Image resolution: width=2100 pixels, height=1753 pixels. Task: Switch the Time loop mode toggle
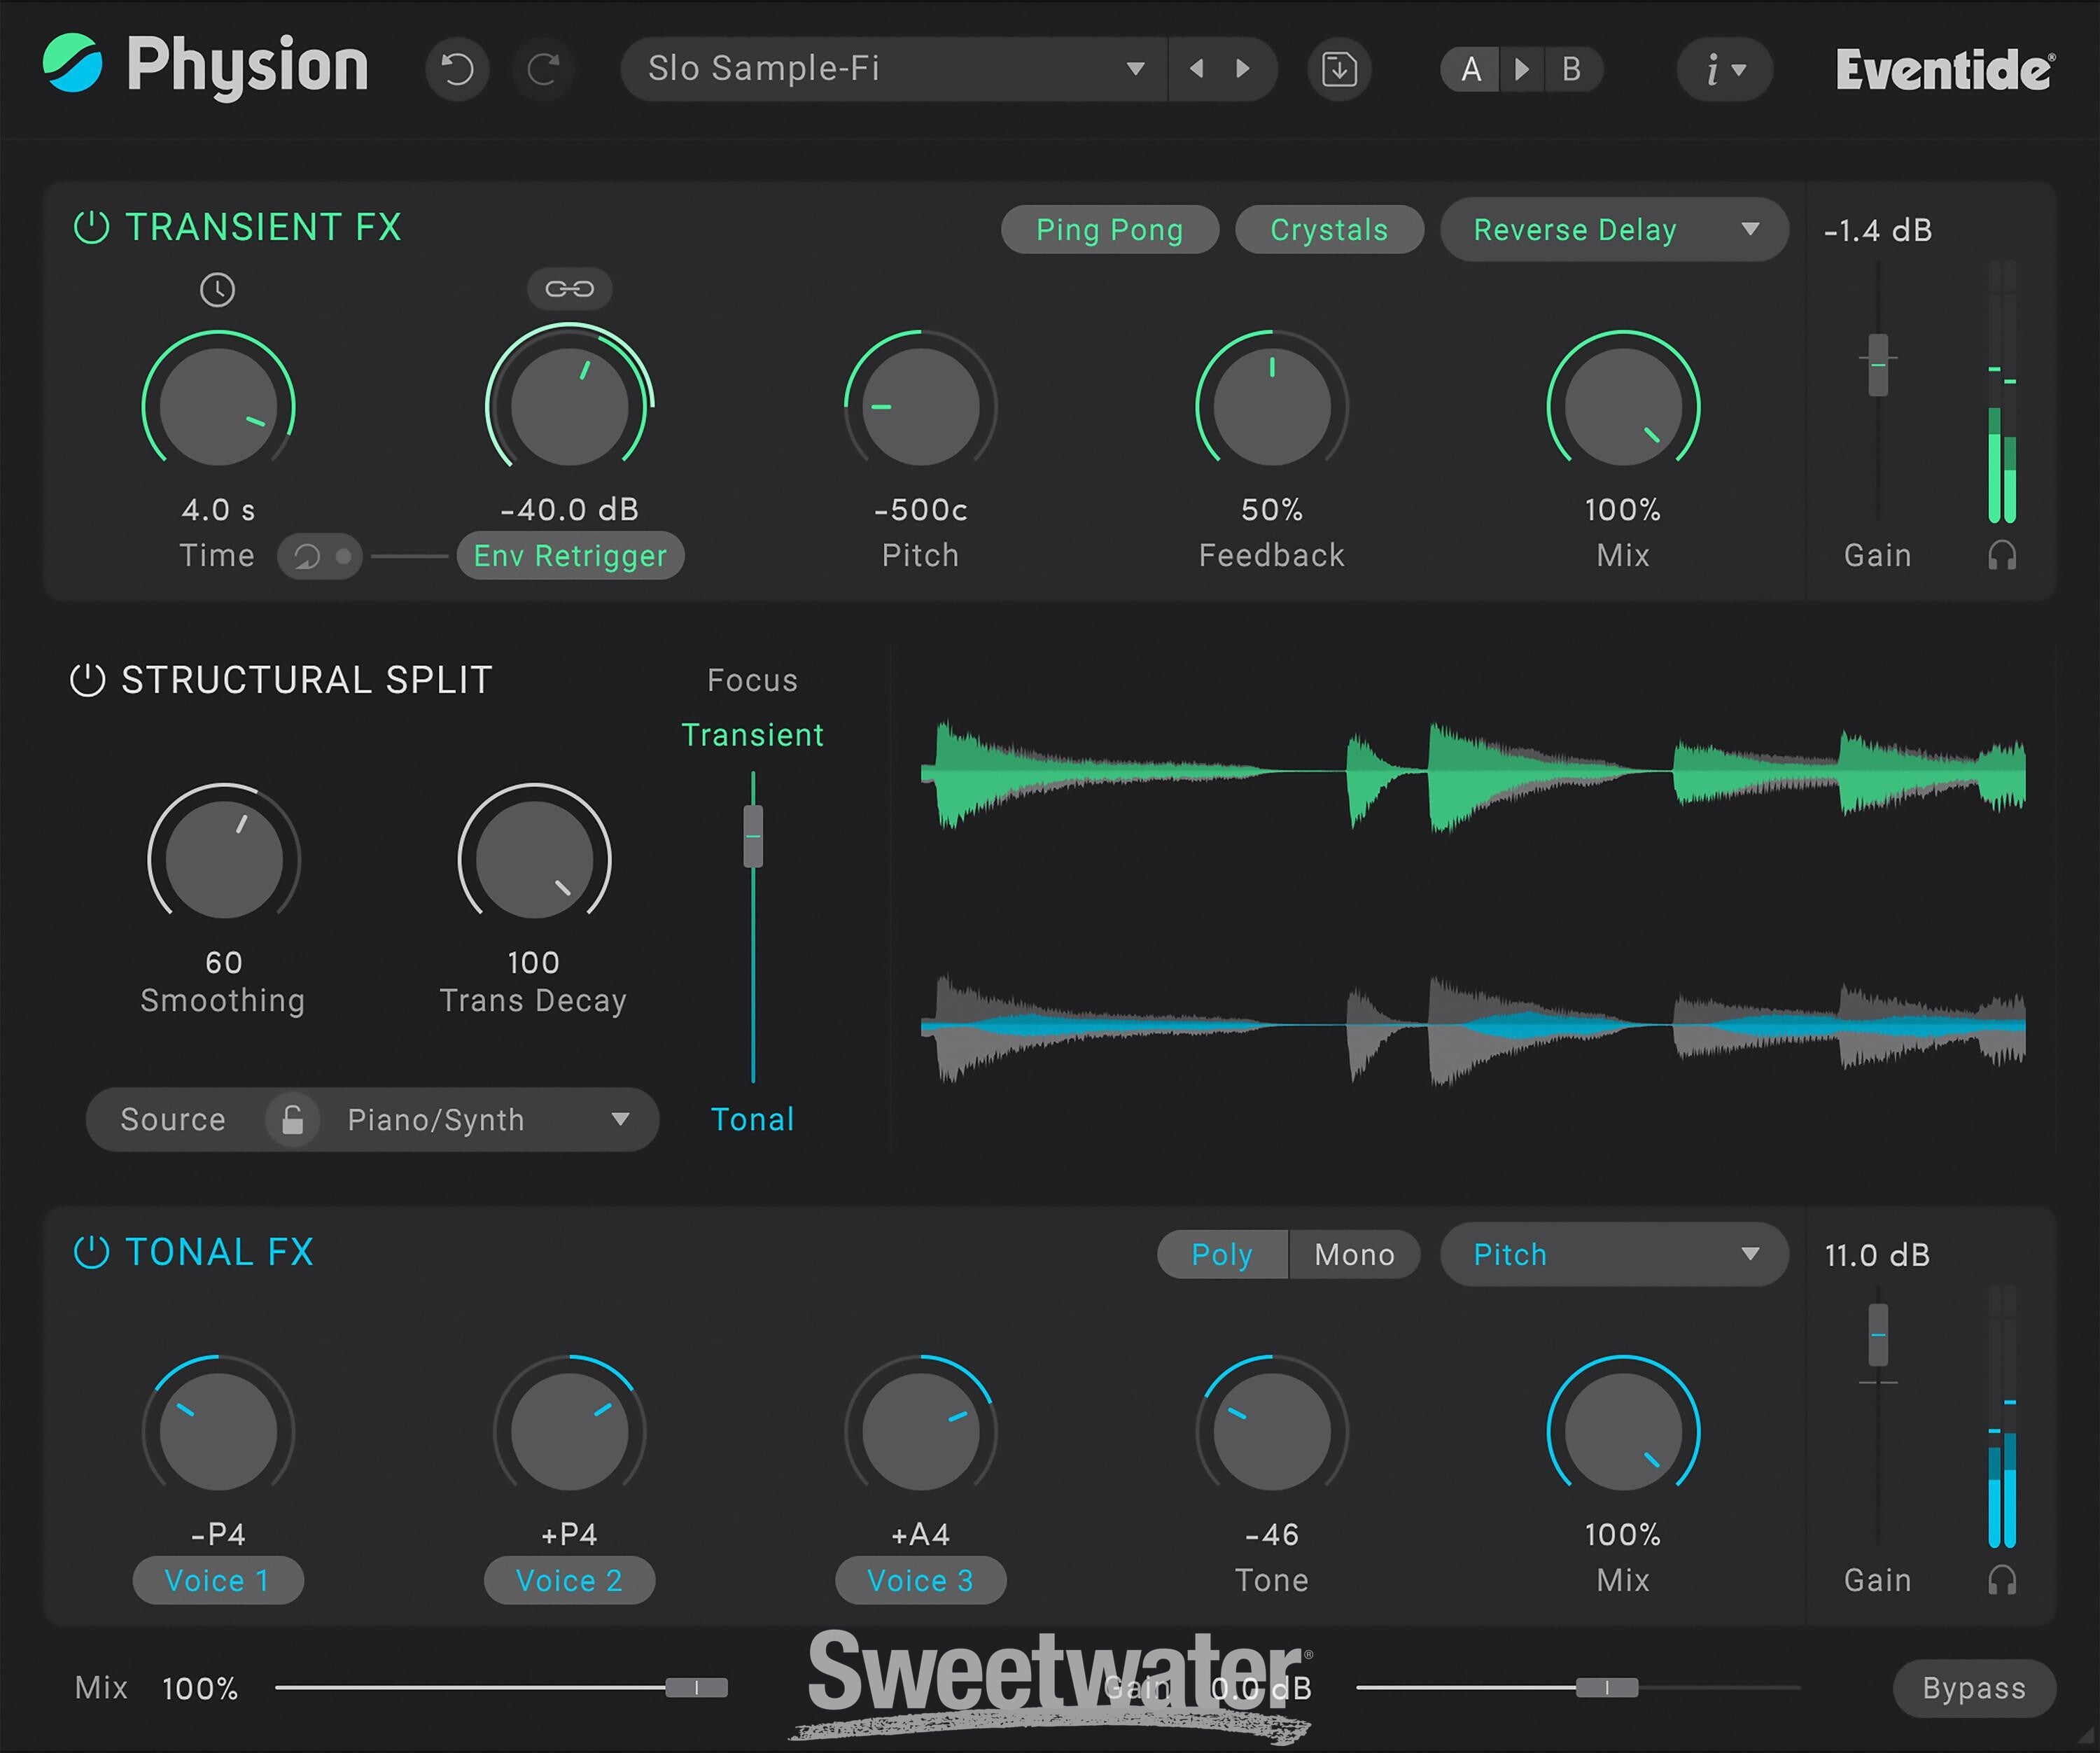click(320, 556)
